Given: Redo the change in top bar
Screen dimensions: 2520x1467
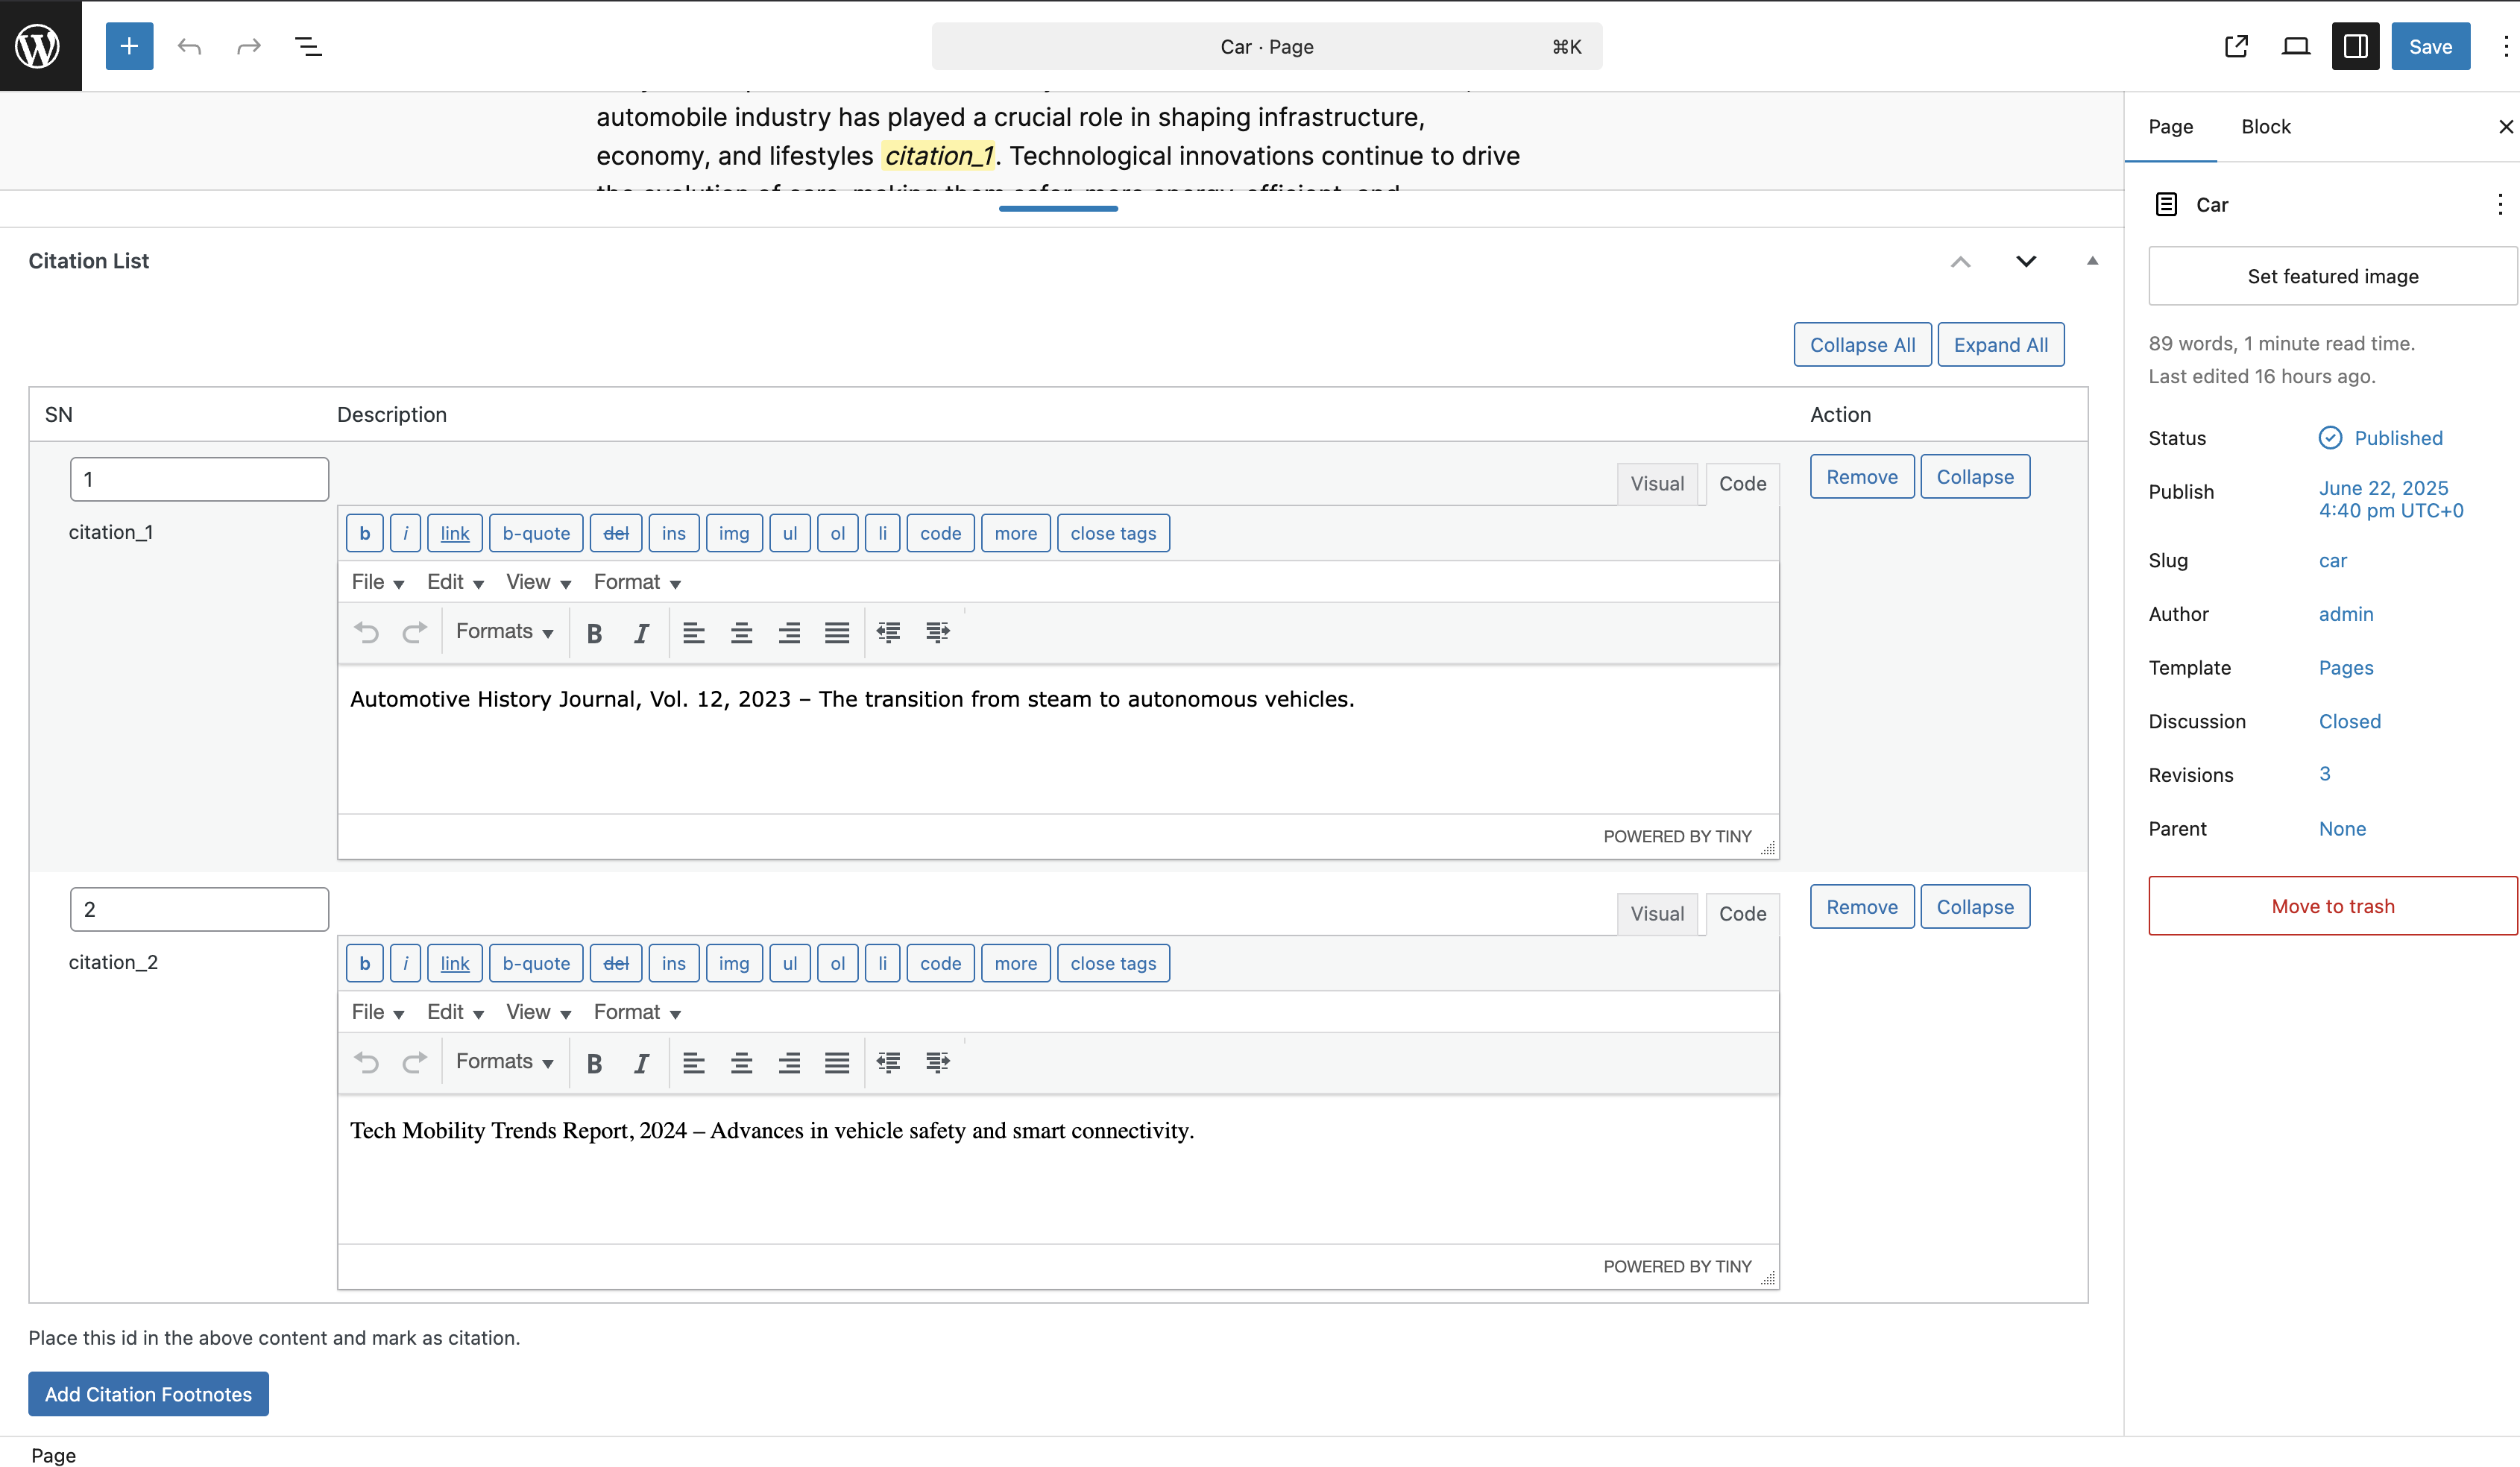Looking at the screenshot, I should pos(248,46).
